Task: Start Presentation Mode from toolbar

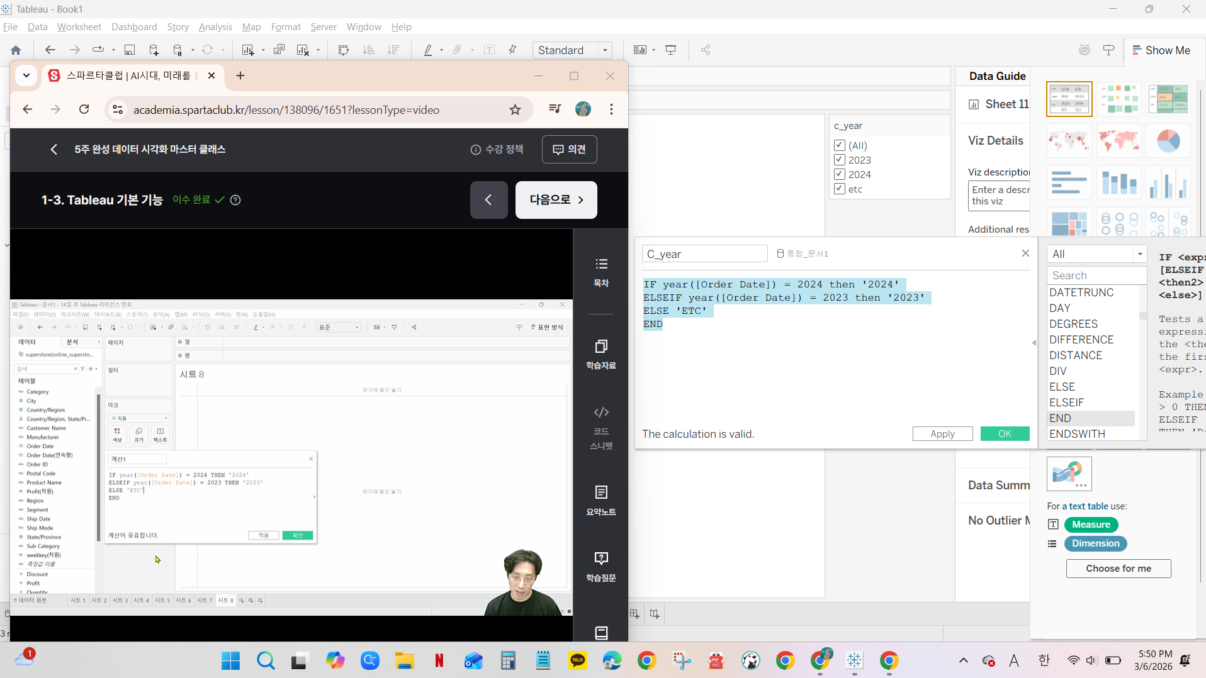Action: [x=671, y=50]
